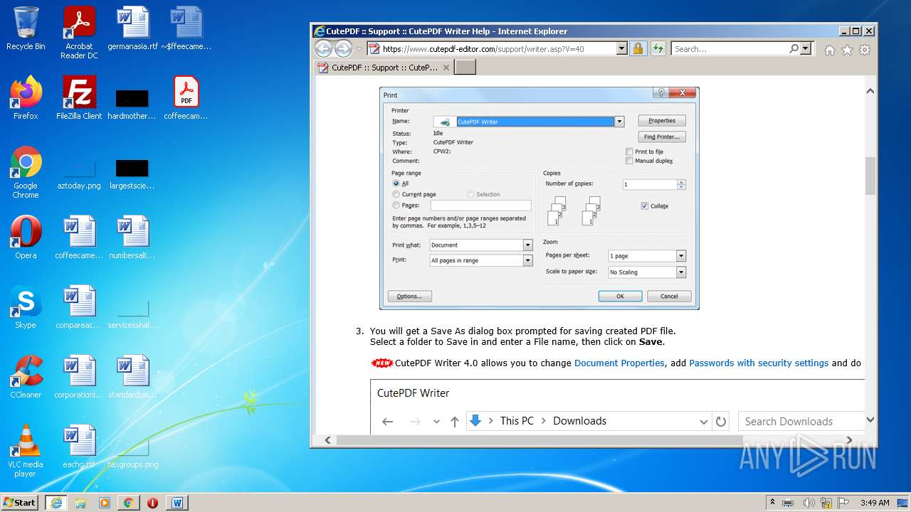Open VLC media player shortcut
The width and height of the screenshot is (911, 512).
click(x=26, y=452)
